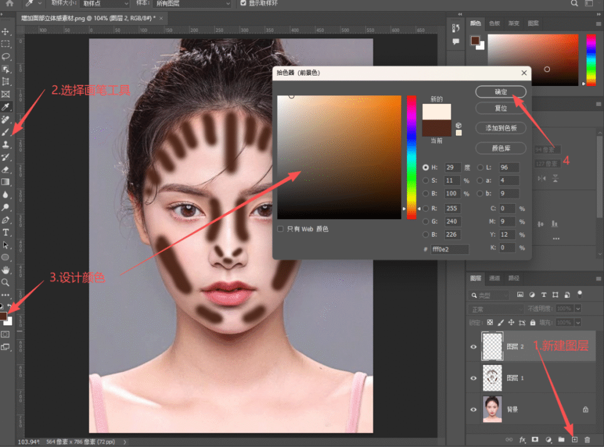Click the 复位 button
Image resolution: width=604 pixels, height=447 pixels.
501,108
